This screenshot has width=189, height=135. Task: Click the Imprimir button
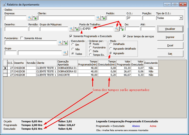(x=170, y=37)
